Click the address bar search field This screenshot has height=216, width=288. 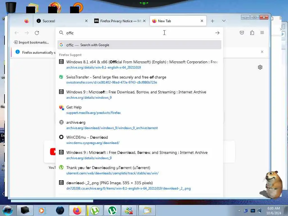[x=139, y=33]
